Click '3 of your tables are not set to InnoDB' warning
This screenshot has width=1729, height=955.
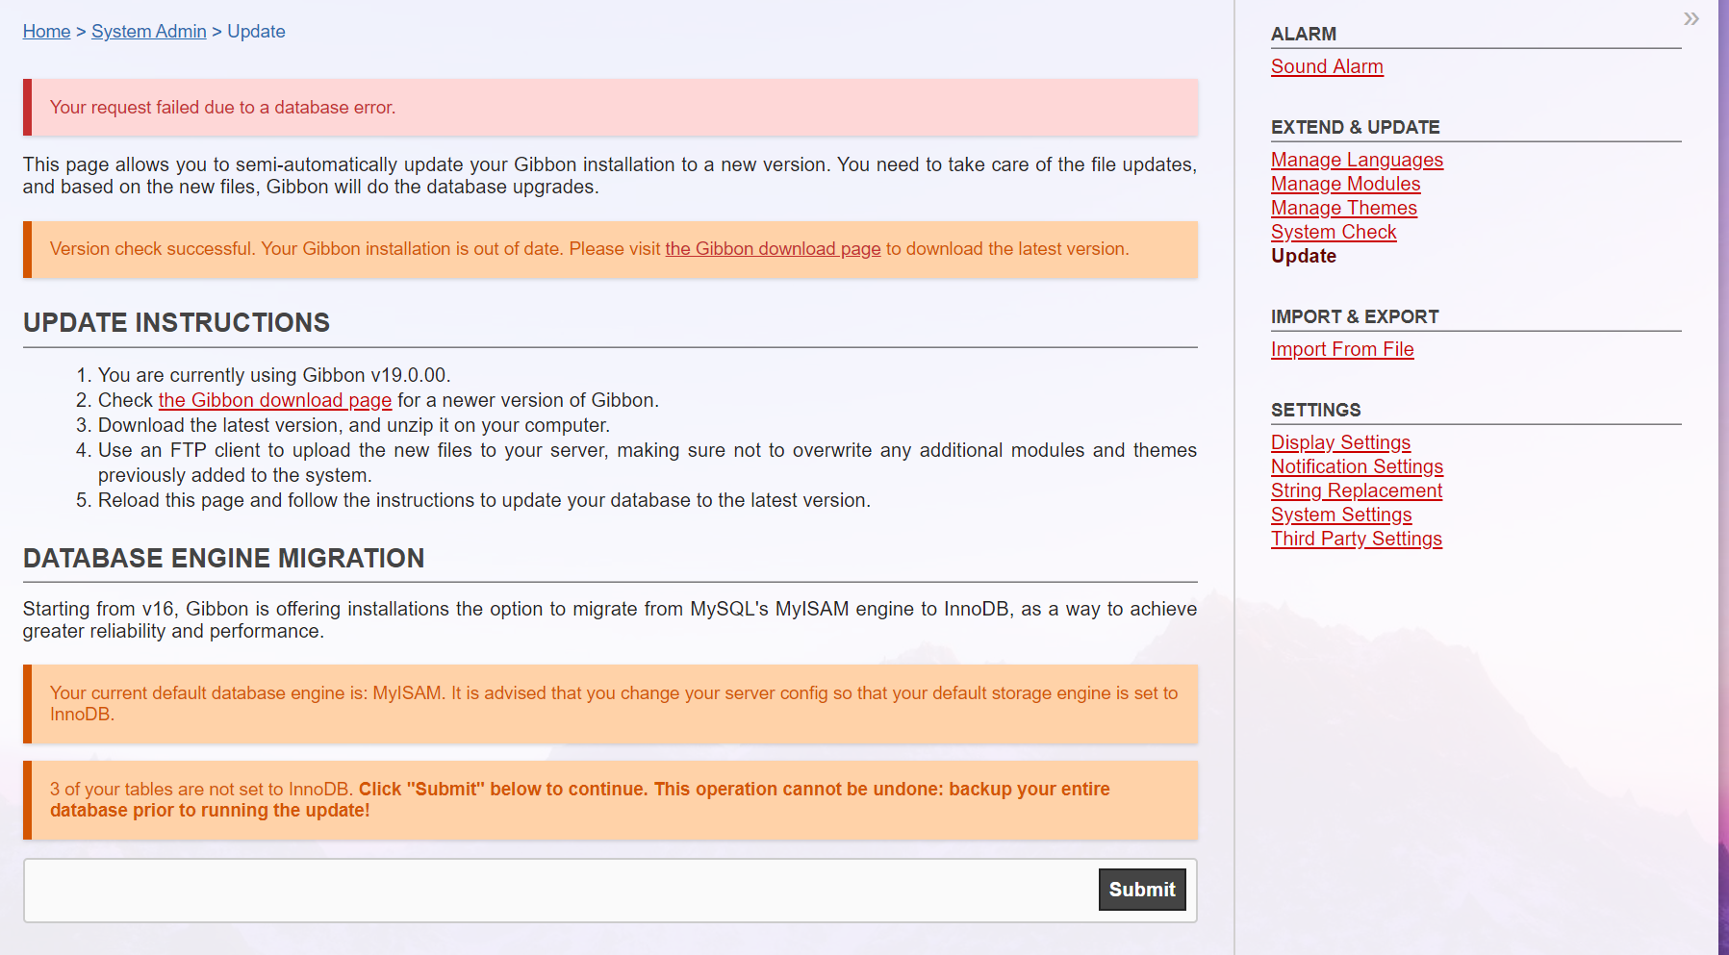click(x=610, y=800)
